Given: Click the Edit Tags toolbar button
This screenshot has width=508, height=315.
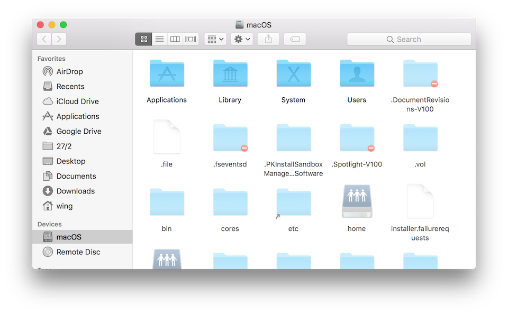Looking at the screenshot, I should (295, 39).
